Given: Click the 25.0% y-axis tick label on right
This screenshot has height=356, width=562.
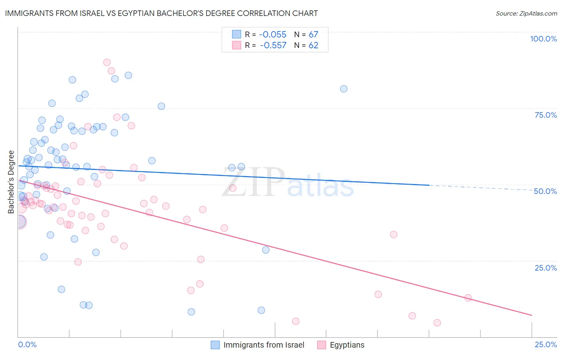Looking at the screenshot, I should (546, 268).
